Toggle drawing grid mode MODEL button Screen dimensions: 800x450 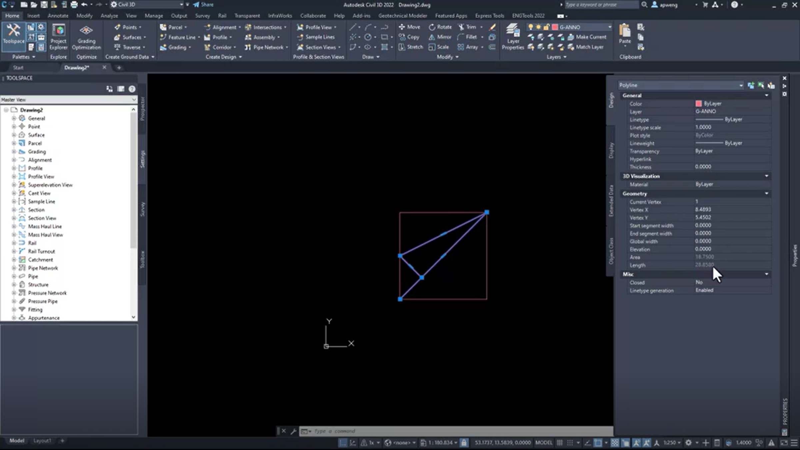pos(543,443)
